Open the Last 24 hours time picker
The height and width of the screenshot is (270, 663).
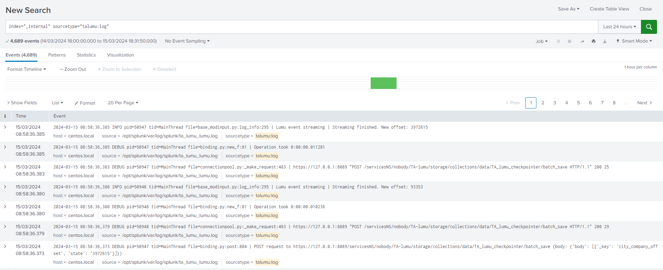(x=619, y=27)
